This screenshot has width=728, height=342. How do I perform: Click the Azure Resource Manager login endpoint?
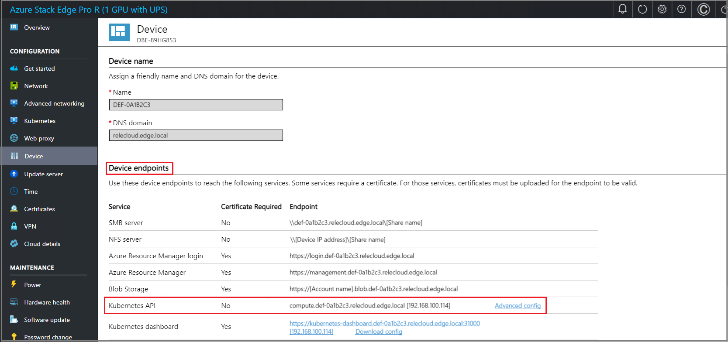point(352,256)
